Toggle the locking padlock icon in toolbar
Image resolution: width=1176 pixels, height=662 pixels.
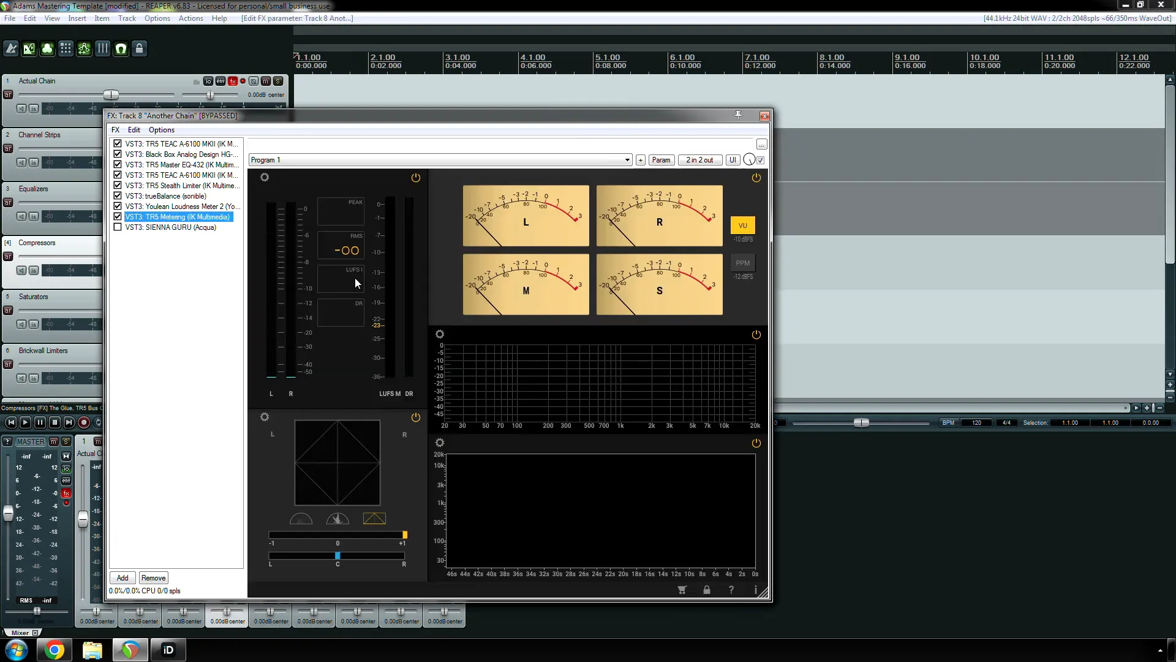[140, 48]
